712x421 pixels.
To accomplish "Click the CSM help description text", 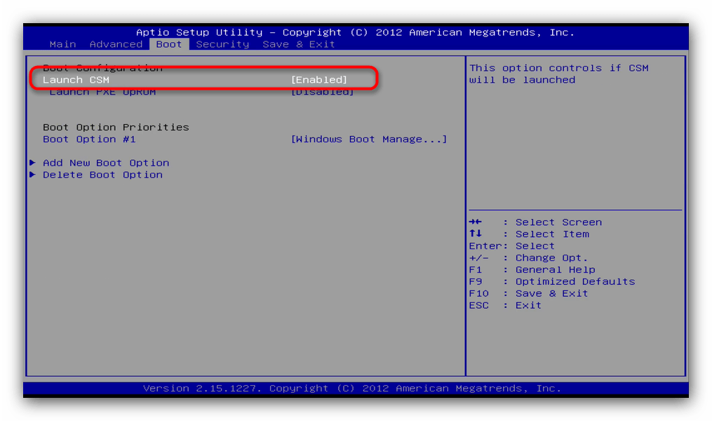I will pyautogui.click(x=559, y=74).
